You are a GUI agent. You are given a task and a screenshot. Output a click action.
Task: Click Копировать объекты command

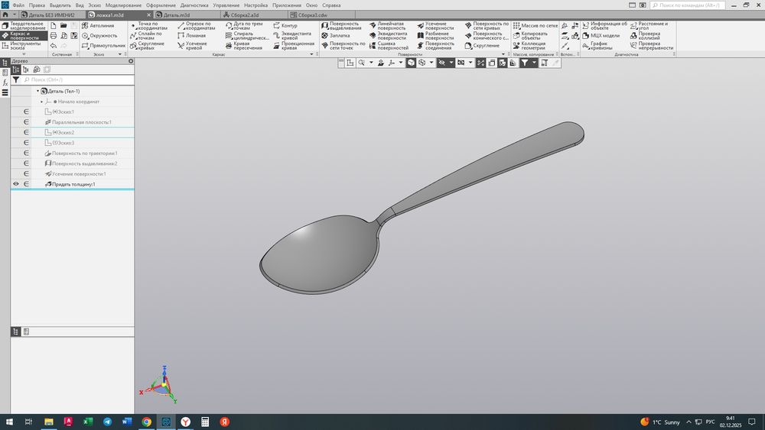click(x=530, y=36)
